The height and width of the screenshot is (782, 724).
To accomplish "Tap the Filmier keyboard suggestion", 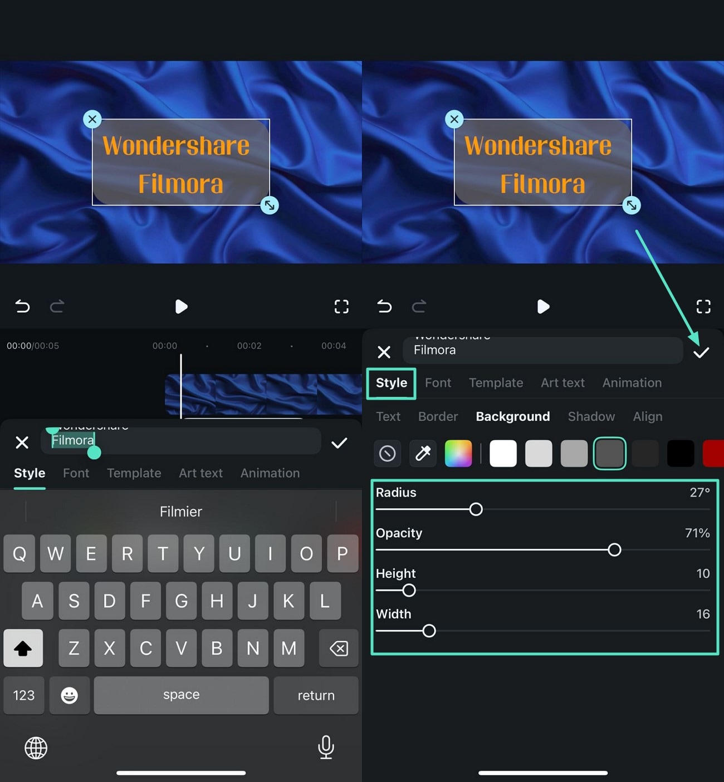I will tap(181, 512).
